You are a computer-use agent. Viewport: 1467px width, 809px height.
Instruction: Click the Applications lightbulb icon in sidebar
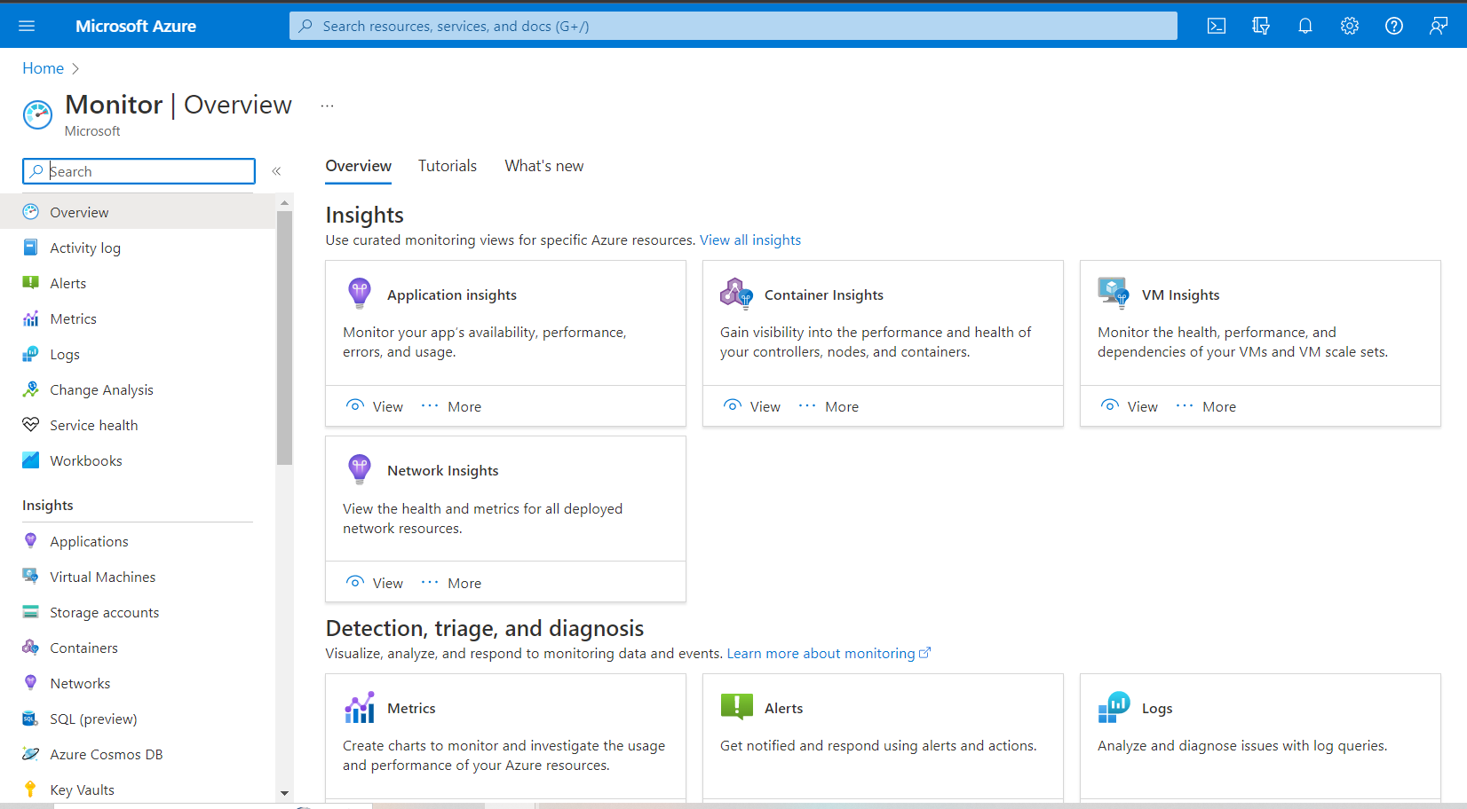(x=30, y=541)
